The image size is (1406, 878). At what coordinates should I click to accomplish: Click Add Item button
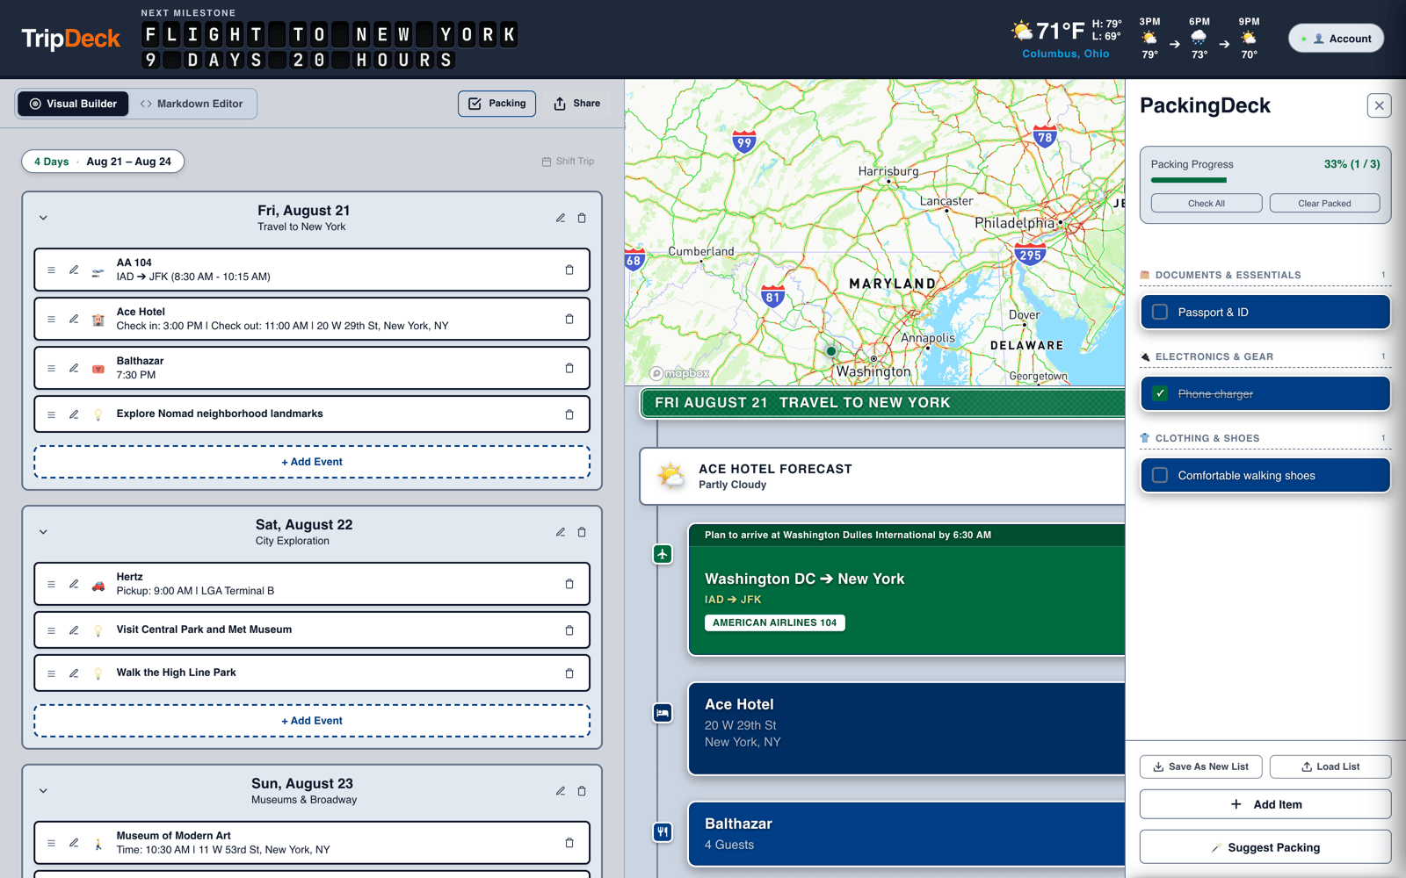coord(1265,804)
